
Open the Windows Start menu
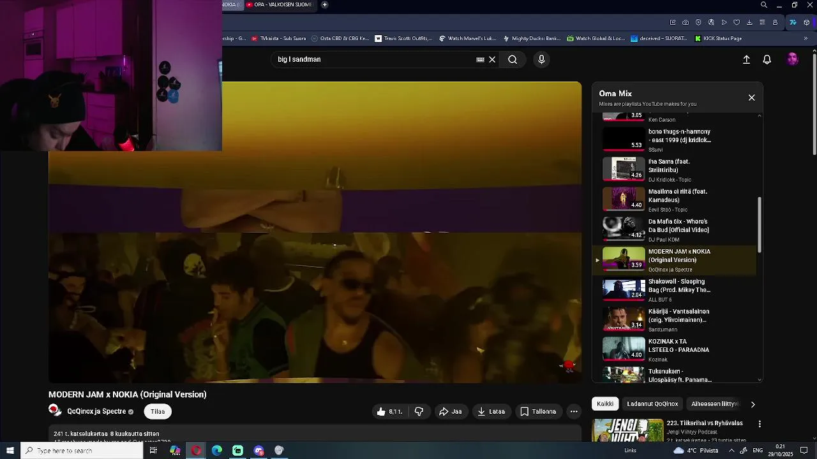pyautogui.click(x=9, y=450)
